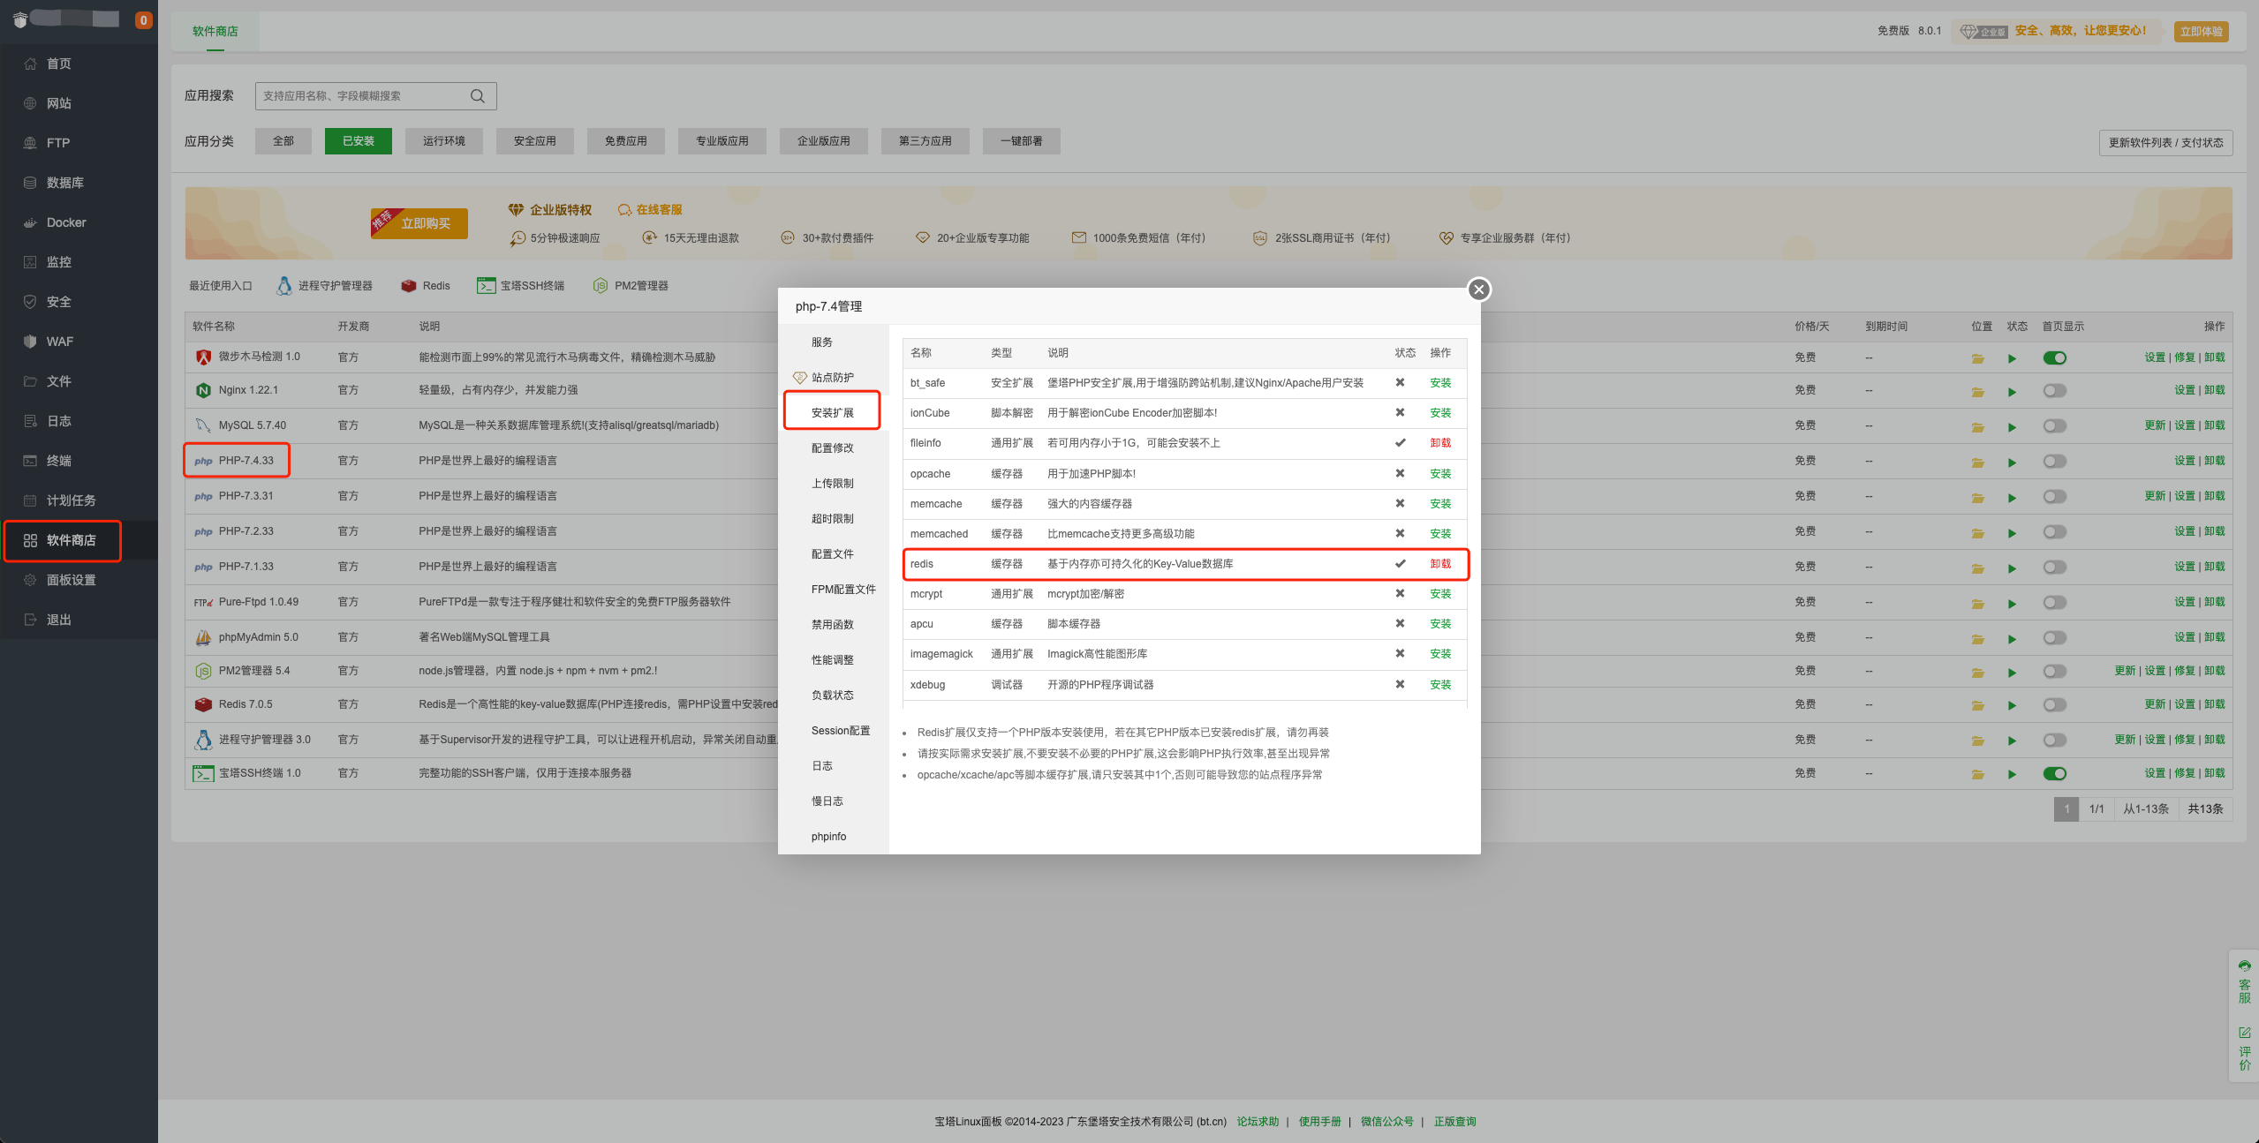Disable homepage display for 宝塔SSH终端 1.0
Image resolution: width=2259 pixels, height=1143 pixels.
point(2054,774)
